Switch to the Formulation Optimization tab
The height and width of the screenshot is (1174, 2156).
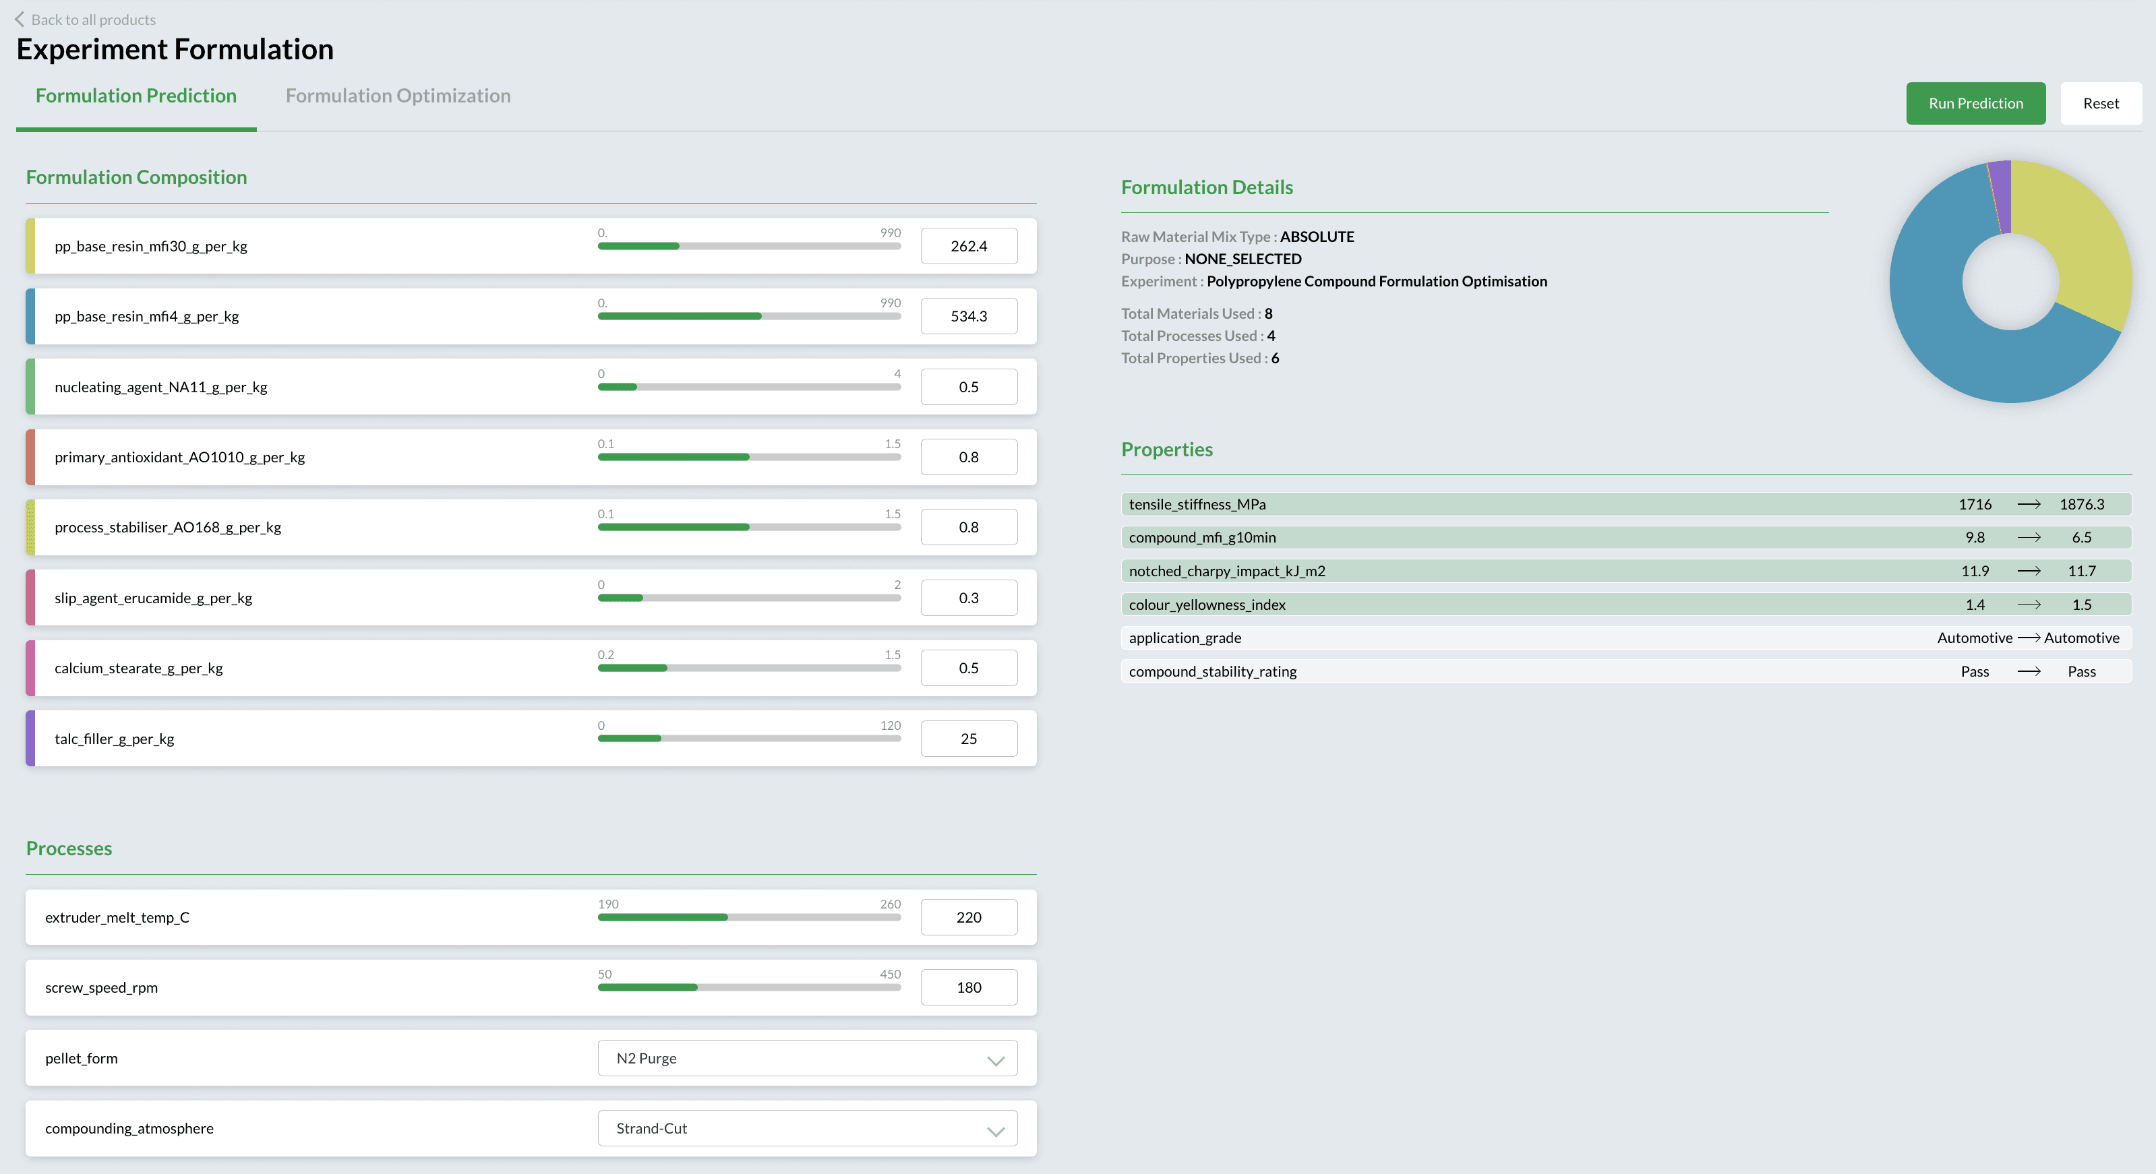click(398, 96)
